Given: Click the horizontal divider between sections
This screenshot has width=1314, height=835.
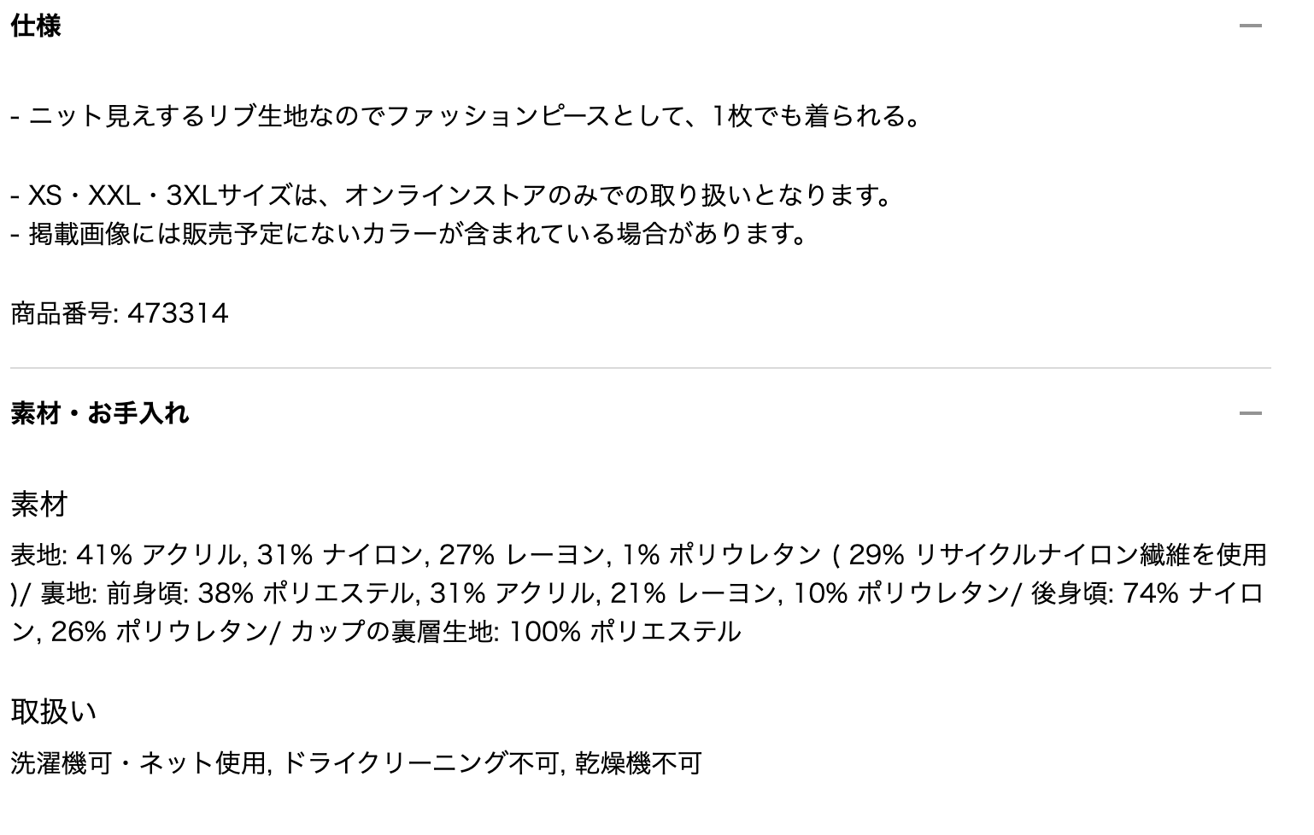Looking at the screenshot, I should pos(640,368).
